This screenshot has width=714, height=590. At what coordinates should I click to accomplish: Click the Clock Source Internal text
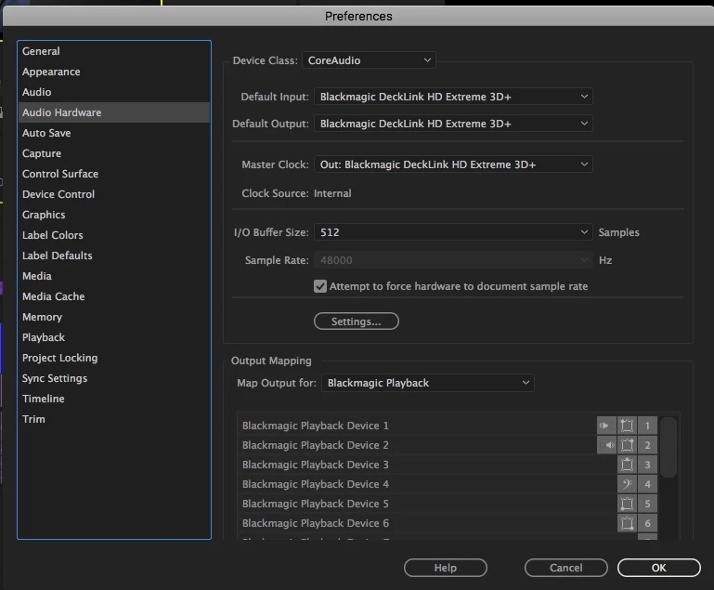tap(332, 193)
